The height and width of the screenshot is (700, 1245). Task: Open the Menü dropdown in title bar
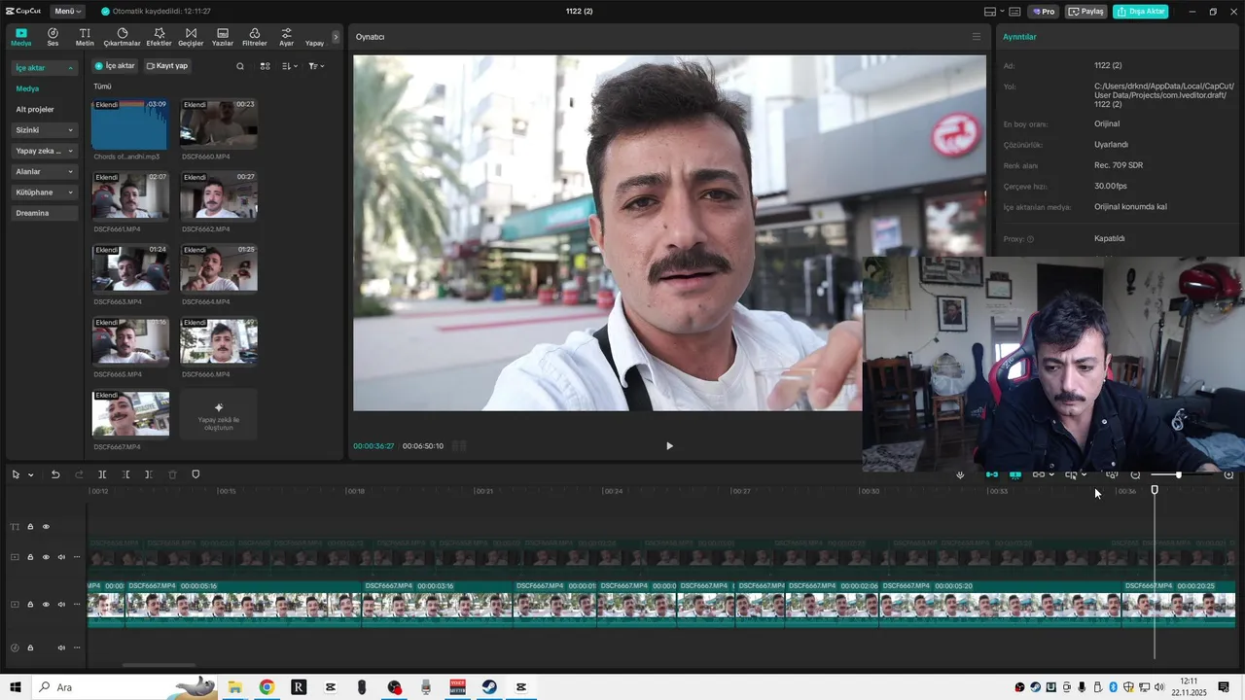click(68, 12)
